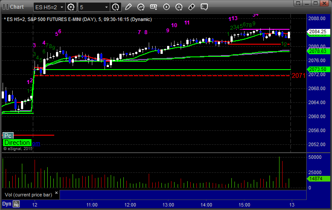This screenshot has width=332, height=210.
Task: Click the 13:00 time axis label
Action: tap(168, 205)
